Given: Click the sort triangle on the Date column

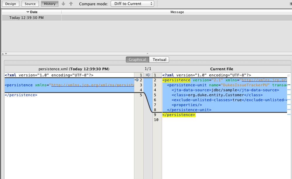Looking at the screenshot, I should (x=28, y=12).
